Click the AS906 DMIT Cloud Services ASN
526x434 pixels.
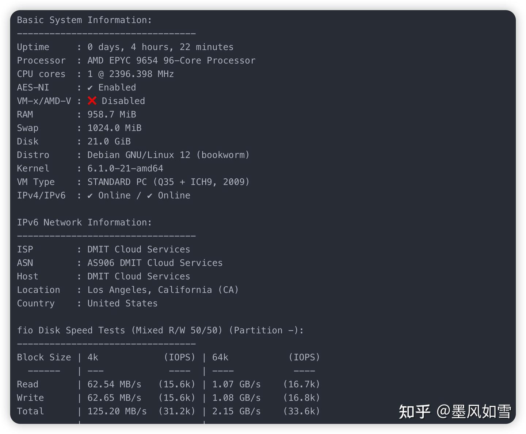[x=155, y=263]
